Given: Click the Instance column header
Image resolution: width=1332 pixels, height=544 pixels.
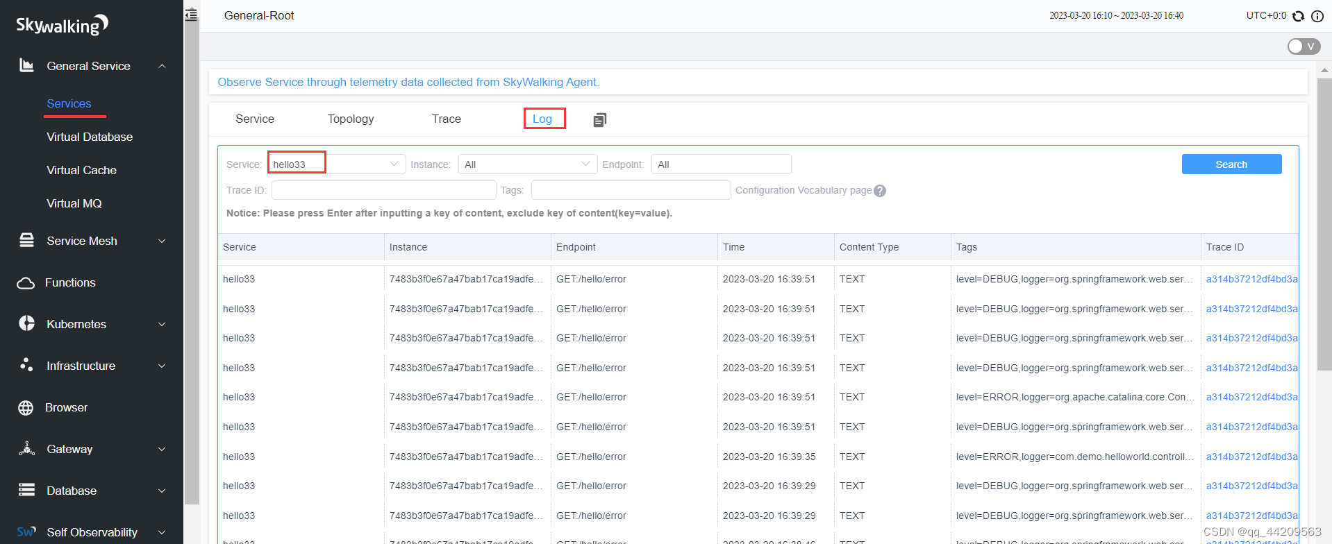Looking at the screenshot, I should point(408,247).
